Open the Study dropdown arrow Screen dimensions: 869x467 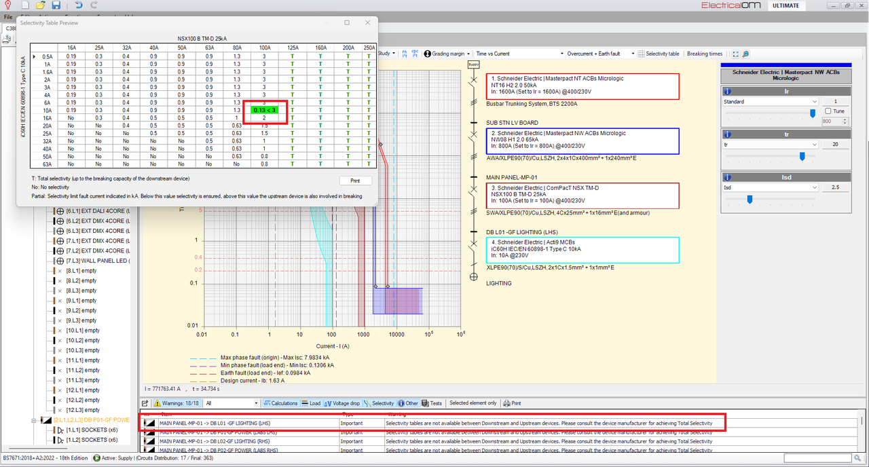tap(393, 54)
